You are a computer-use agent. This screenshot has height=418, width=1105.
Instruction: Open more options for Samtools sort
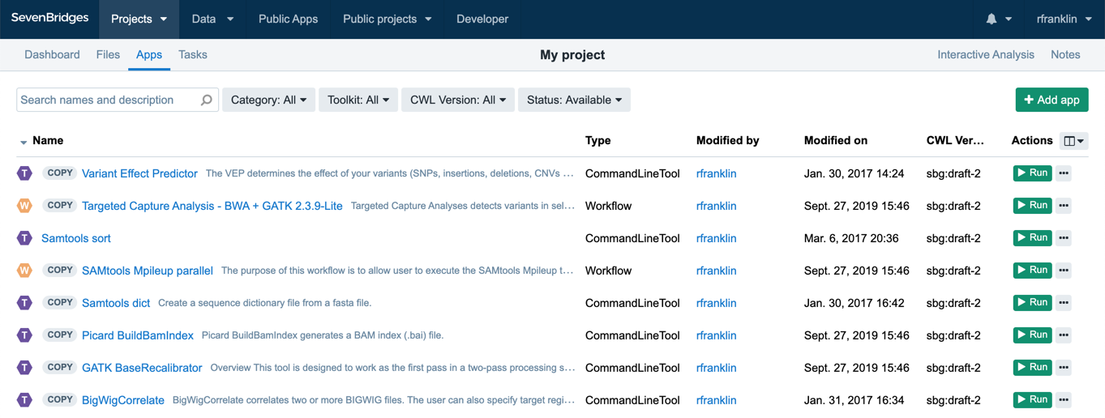click(x=1064, y=238)
